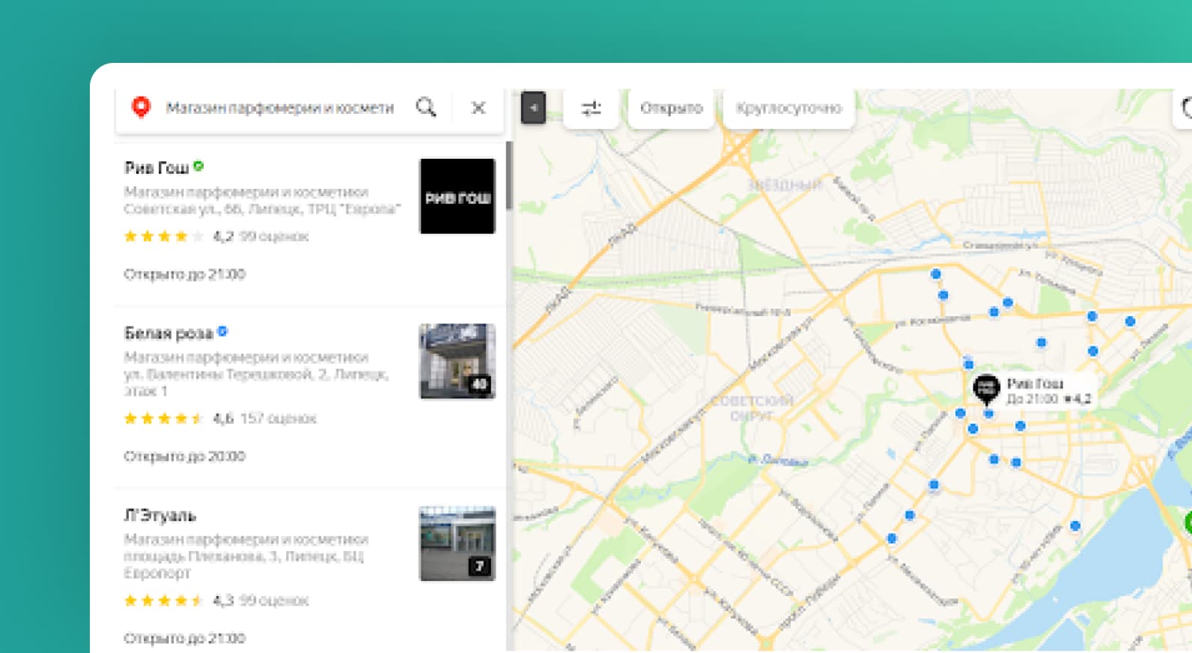This screenshot has height=653, width=1192.
Task: Click the green verified badge next to Рив Гош
Action: (x=198, y=166)
